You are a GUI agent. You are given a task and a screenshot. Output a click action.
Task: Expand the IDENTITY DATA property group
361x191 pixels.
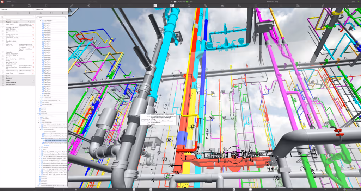click(33, 83)
